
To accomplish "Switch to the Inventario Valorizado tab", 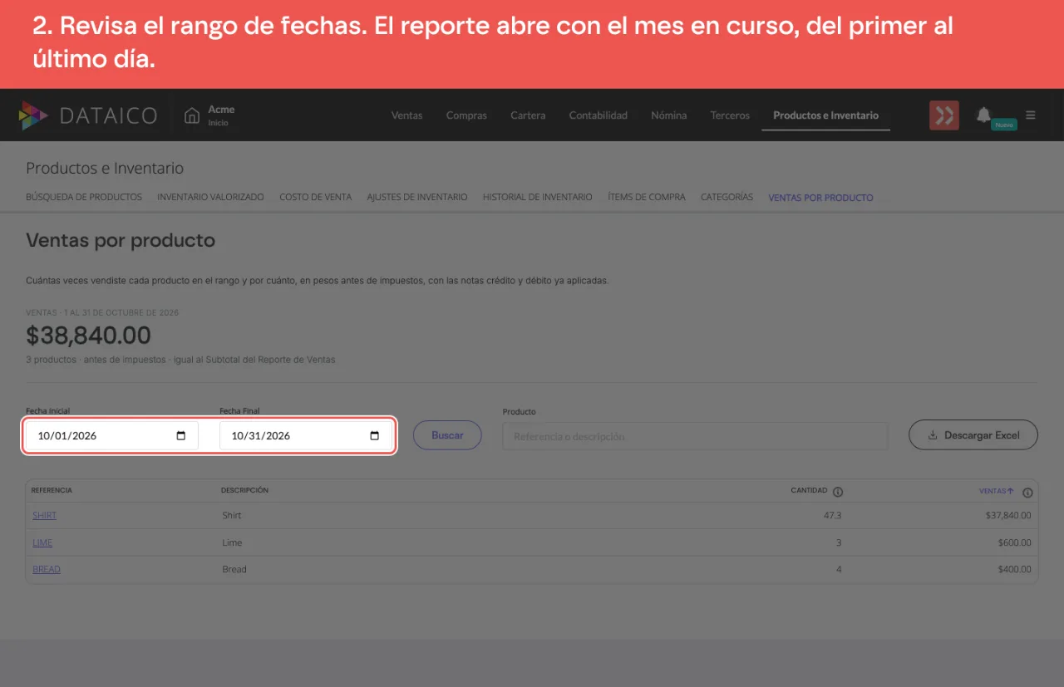I will (x=210, y=197).
